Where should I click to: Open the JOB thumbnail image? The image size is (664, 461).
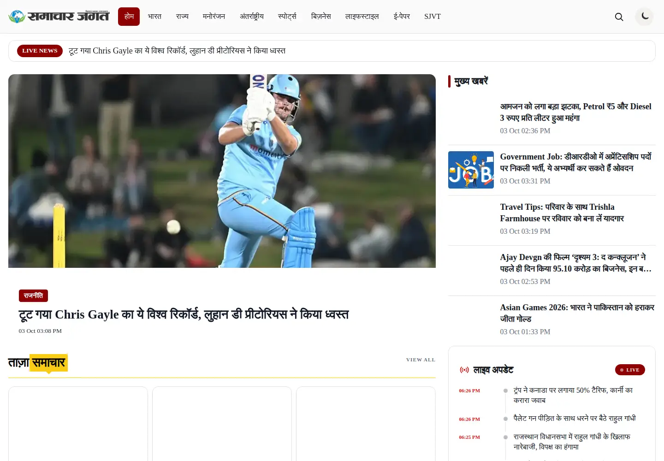[x=471, y=170]
